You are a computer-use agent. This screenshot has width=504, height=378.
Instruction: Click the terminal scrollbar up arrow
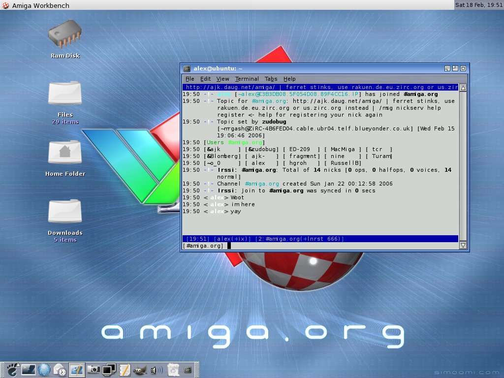pos(463,88)
